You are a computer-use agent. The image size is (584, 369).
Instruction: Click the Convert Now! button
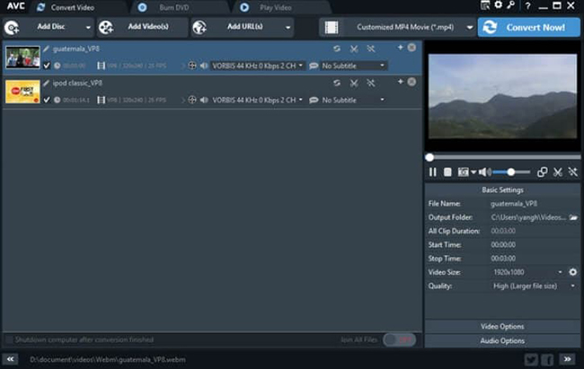click(529, 27)
